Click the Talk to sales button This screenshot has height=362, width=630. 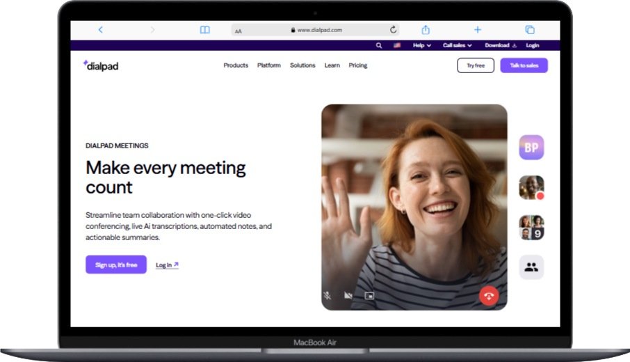(x=524, y=65)
